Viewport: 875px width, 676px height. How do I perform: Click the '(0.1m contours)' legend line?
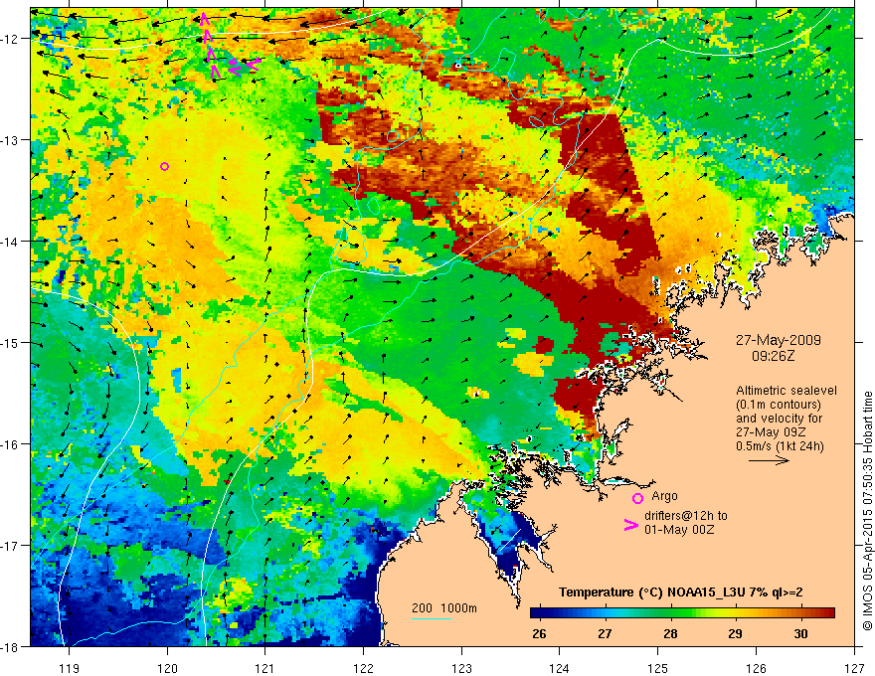tap(779, 405)
